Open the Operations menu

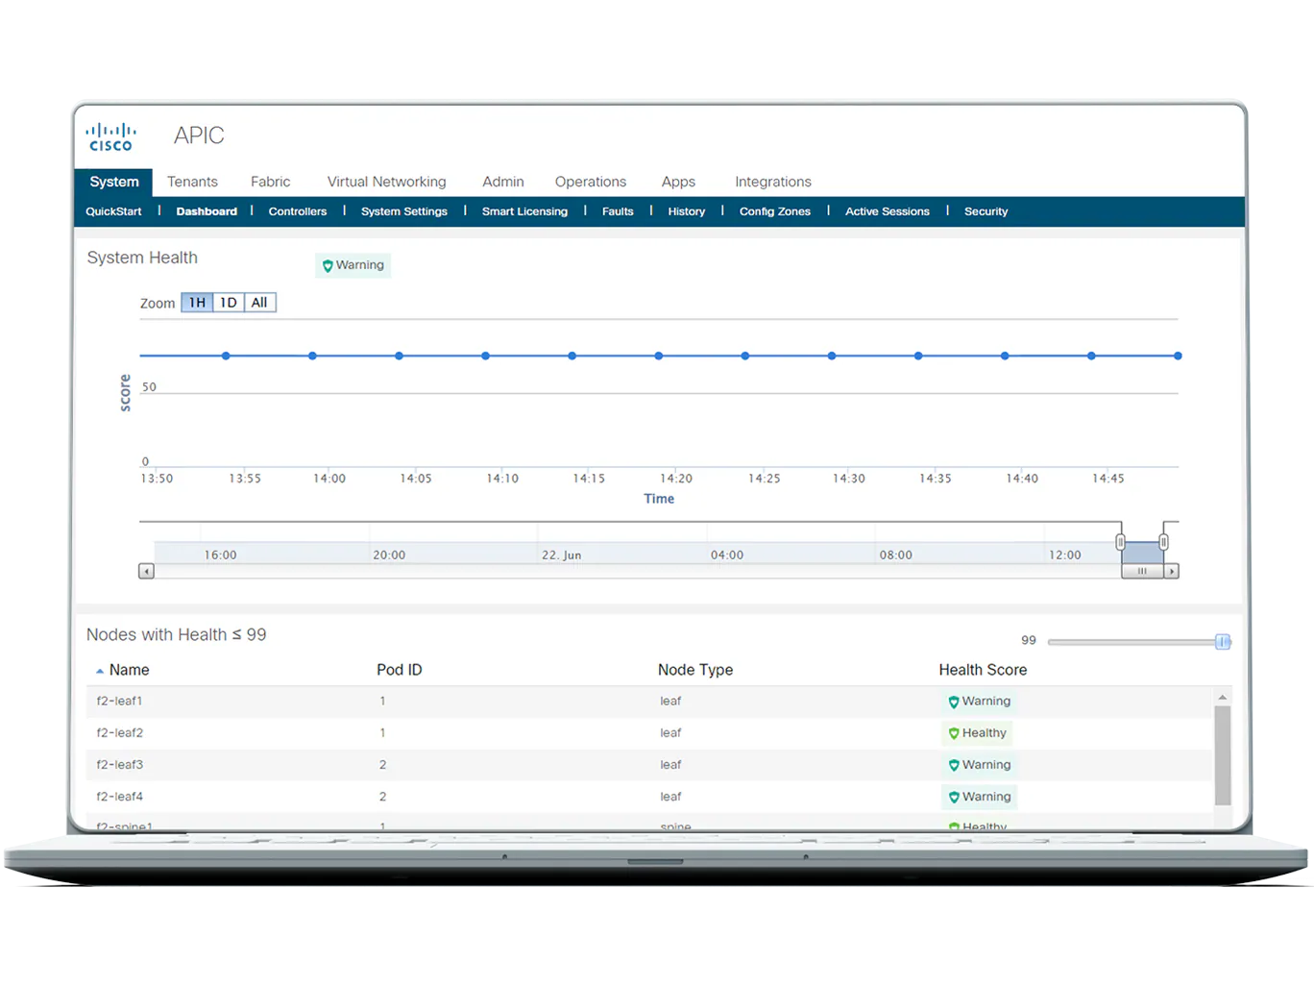(590, 182)
